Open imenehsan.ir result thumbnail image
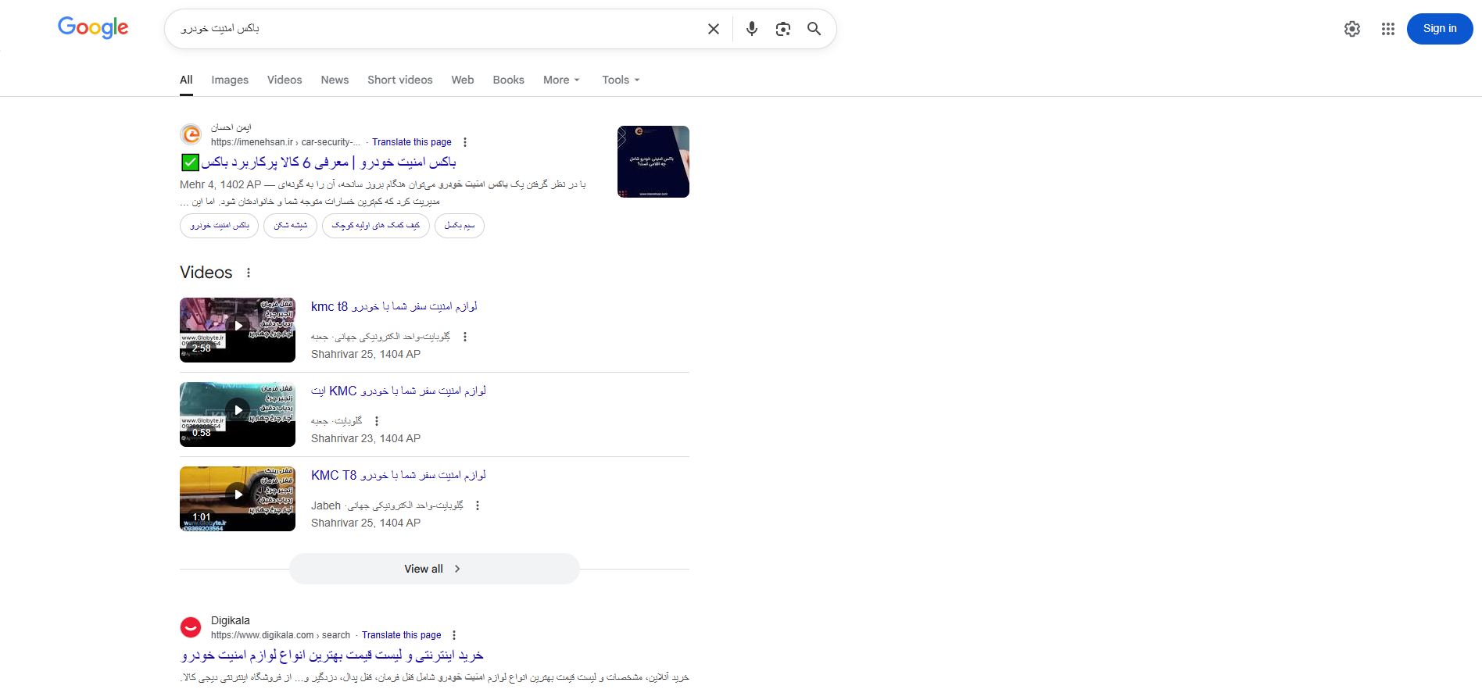This screenshot has height=700, width=1482. [x=653, y=162]
